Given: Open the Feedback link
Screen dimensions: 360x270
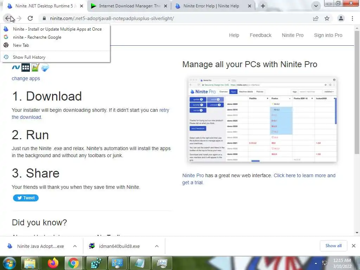Looking at the screenshot, I should (261, 36).
